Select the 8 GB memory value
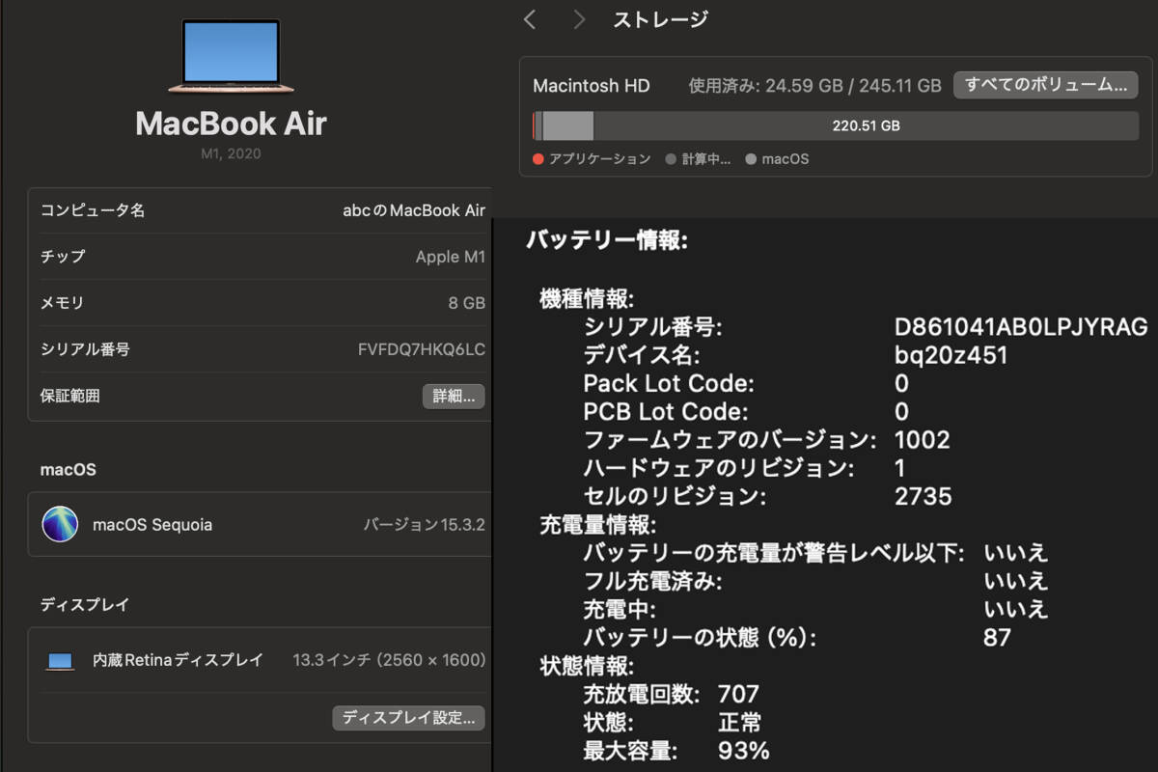Image resolution: width=1158 pixels, height=772 pixels. [467, 303]
